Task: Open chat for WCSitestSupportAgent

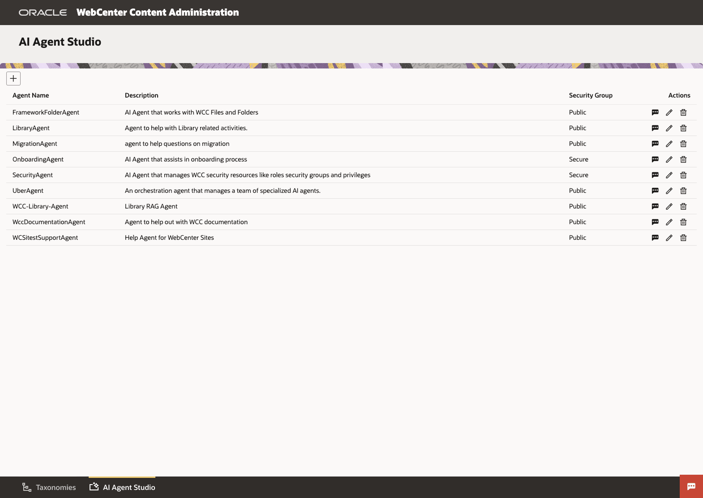Action: pyautogui.click(x=655, y=238)
